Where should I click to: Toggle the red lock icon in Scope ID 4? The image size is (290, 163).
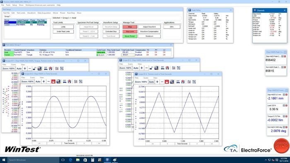(x=167, y=82)
